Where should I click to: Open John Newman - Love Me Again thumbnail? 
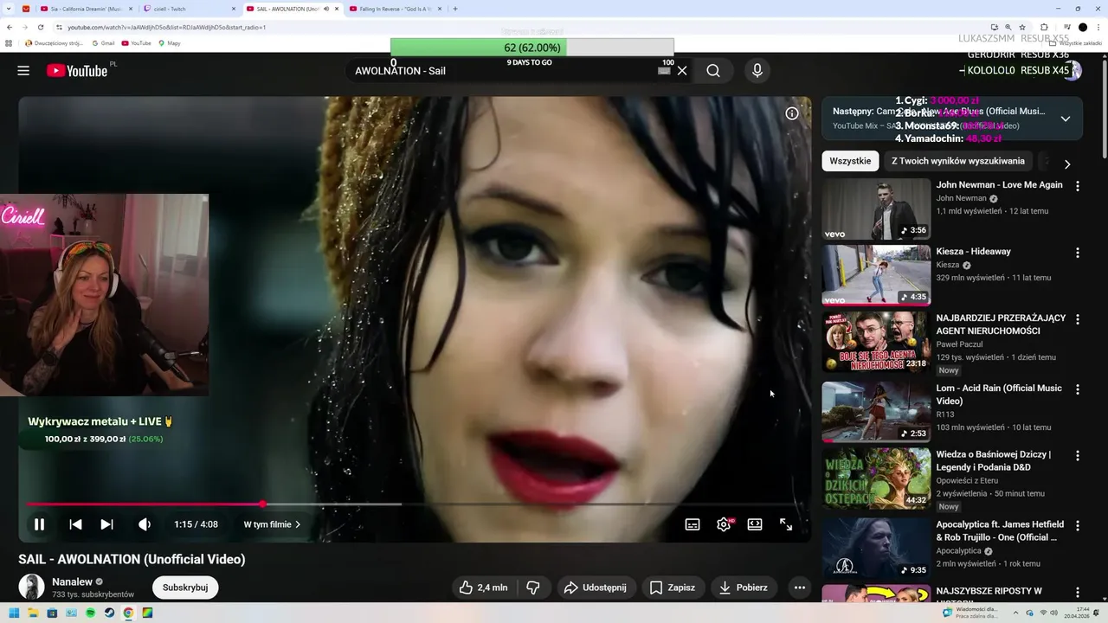(876, 209)
